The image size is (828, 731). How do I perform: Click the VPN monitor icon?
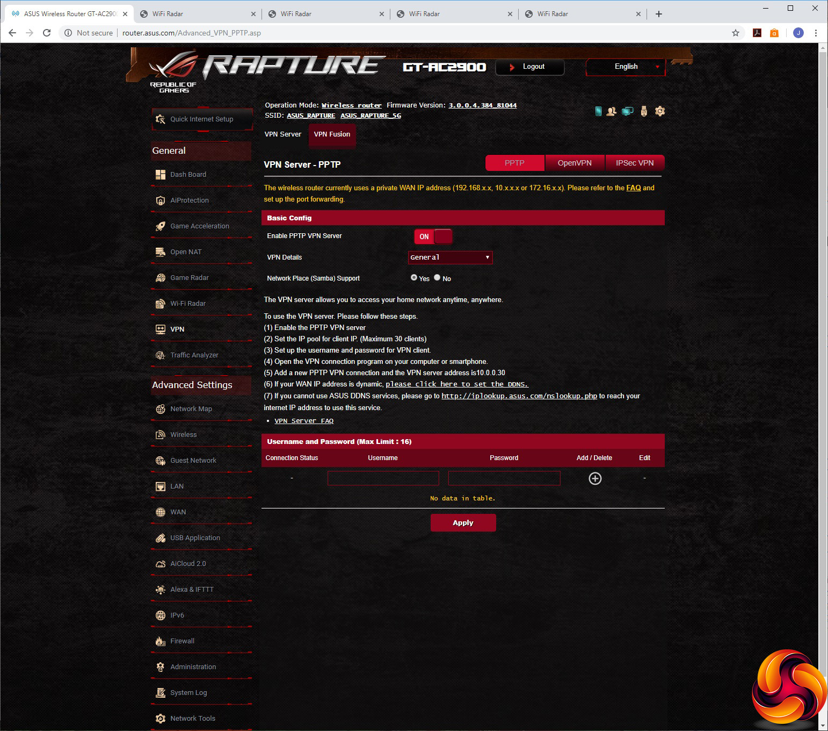(160, 329)
